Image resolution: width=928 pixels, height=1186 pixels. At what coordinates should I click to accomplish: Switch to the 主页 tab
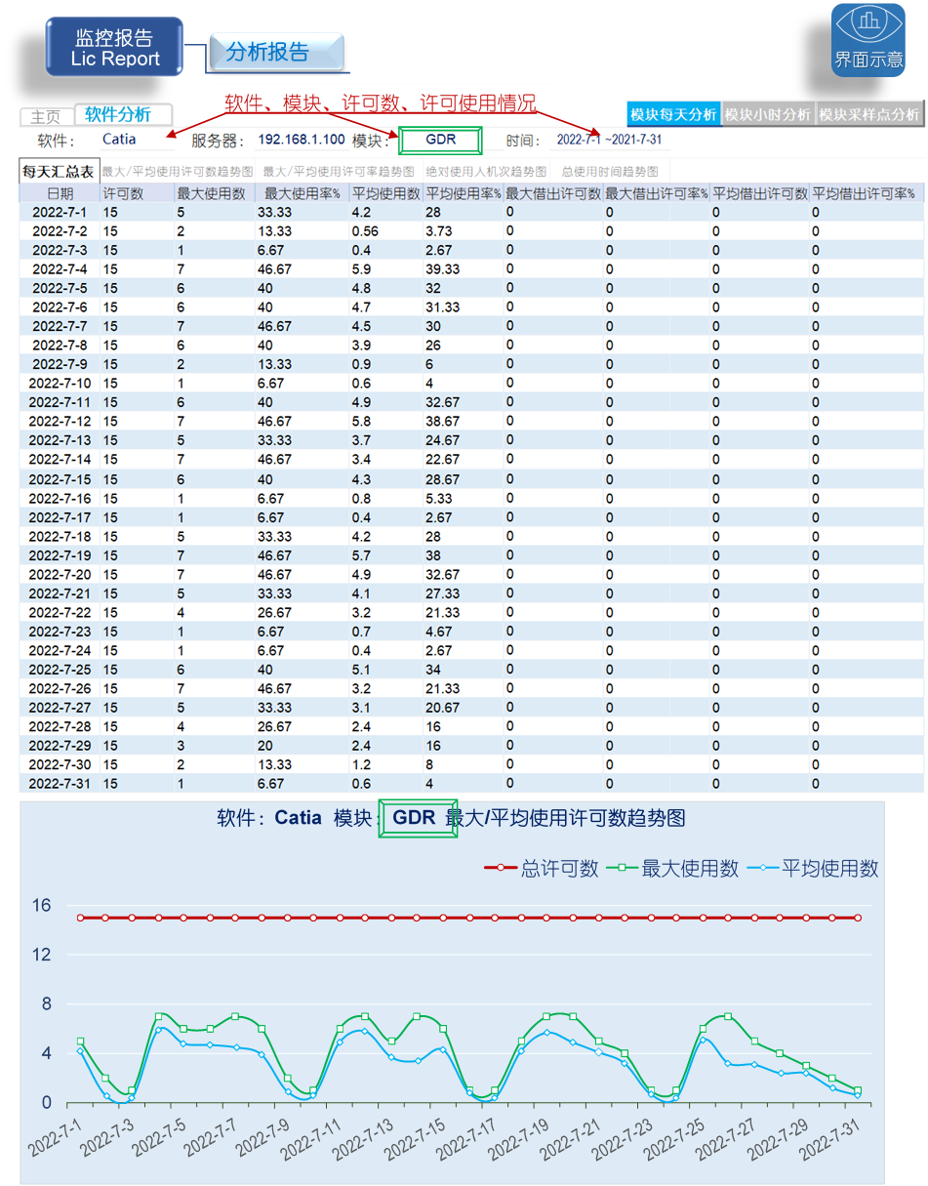pos(46,117)
